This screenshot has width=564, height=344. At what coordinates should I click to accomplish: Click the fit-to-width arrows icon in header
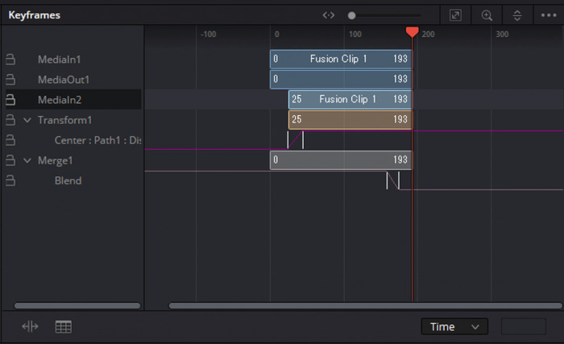pos(329,15)
